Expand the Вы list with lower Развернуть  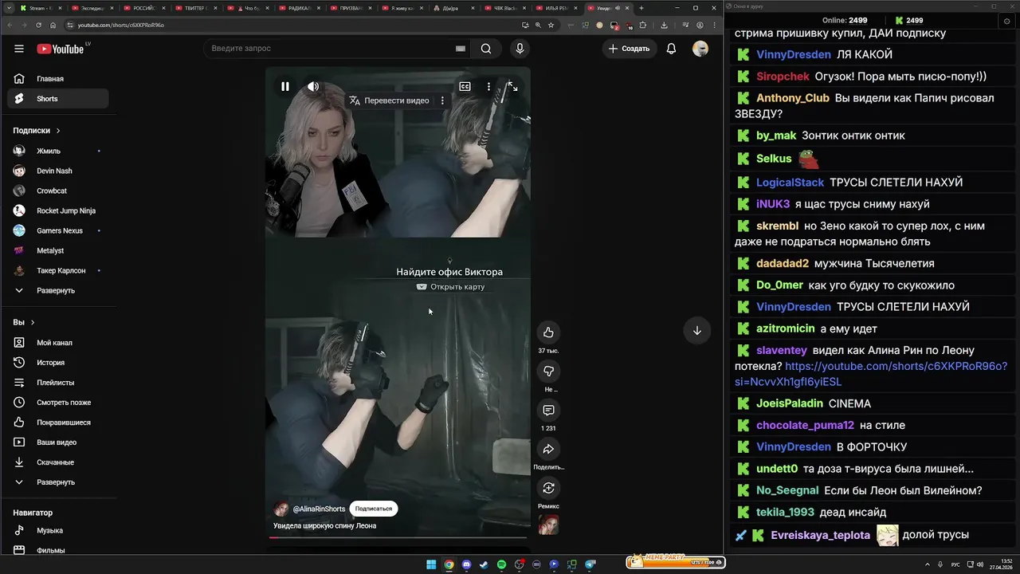pos(58,482)
